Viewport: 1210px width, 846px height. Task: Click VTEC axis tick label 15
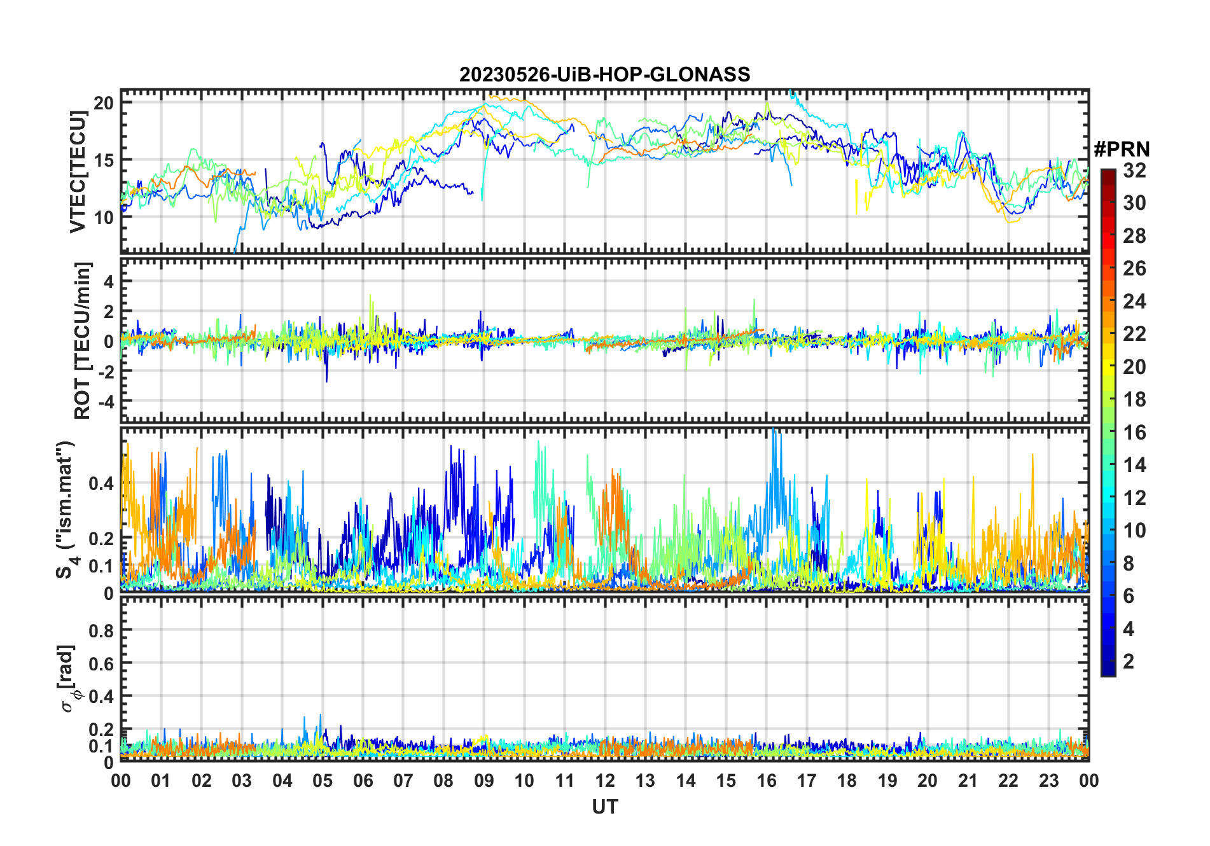coord(104,160)
